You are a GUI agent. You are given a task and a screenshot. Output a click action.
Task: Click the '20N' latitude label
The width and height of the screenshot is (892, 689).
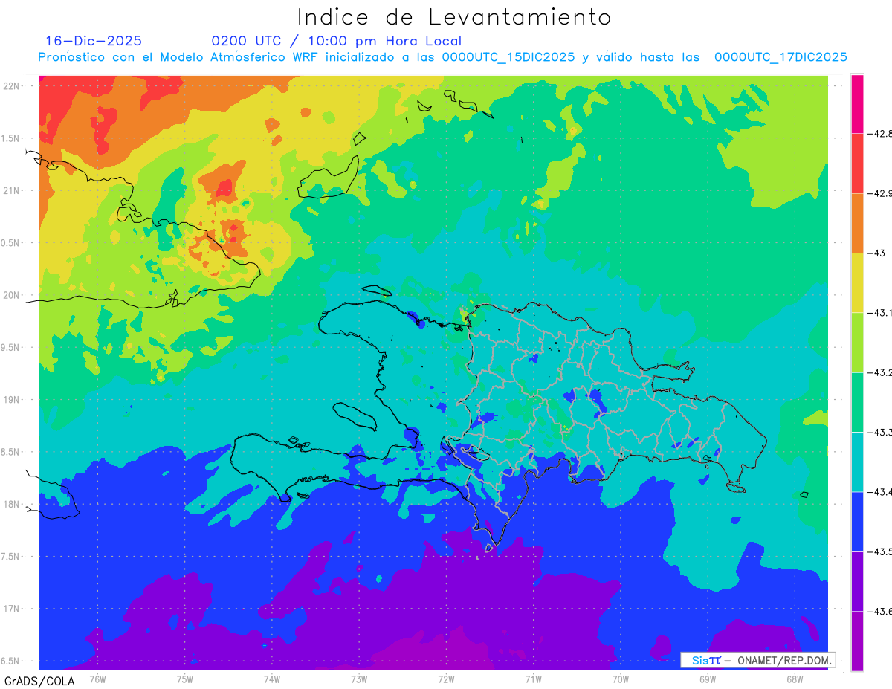coord(11,295)
